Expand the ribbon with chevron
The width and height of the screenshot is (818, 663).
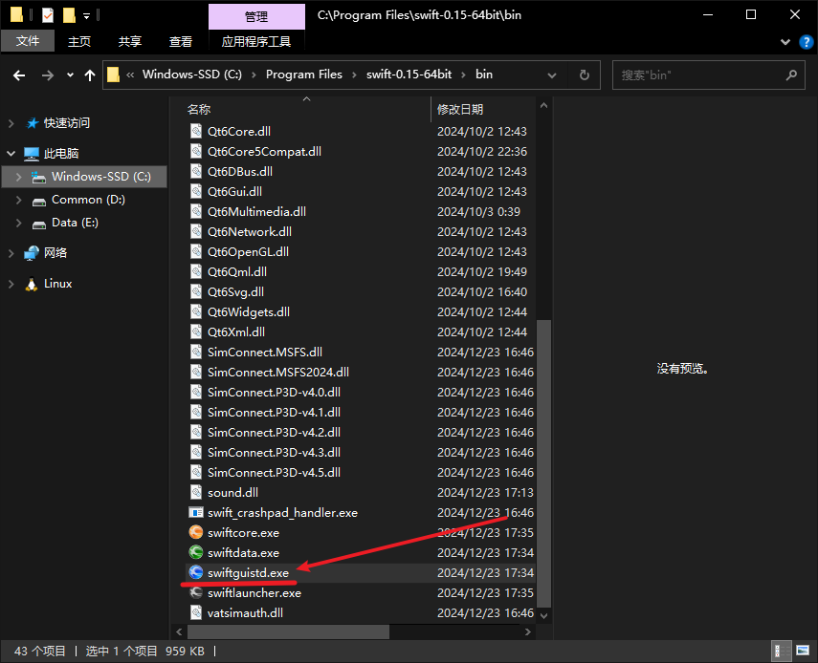click(785, 42)
